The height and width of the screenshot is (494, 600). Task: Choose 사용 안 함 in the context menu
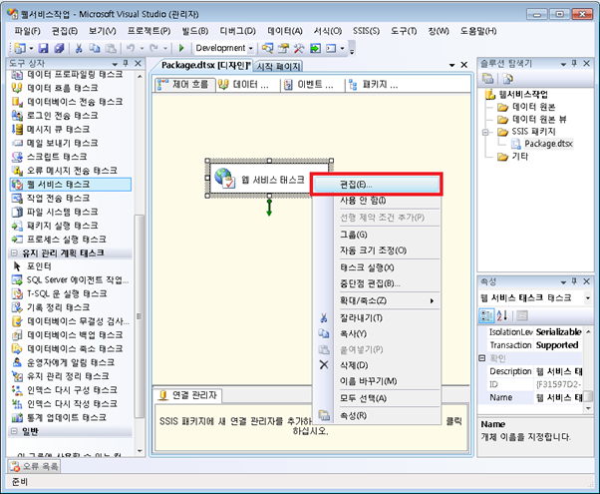pyautogui.click(x=389, y=201)
